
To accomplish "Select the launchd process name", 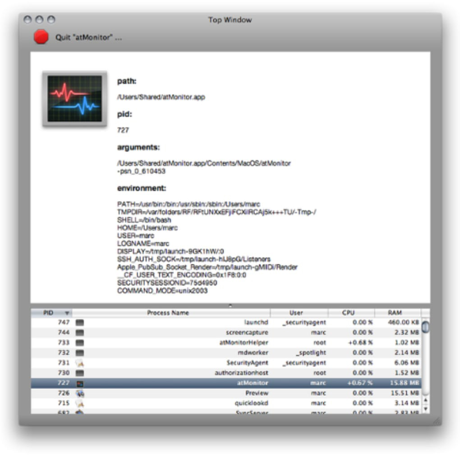I will pyautogui.click(x=256, y=322).
